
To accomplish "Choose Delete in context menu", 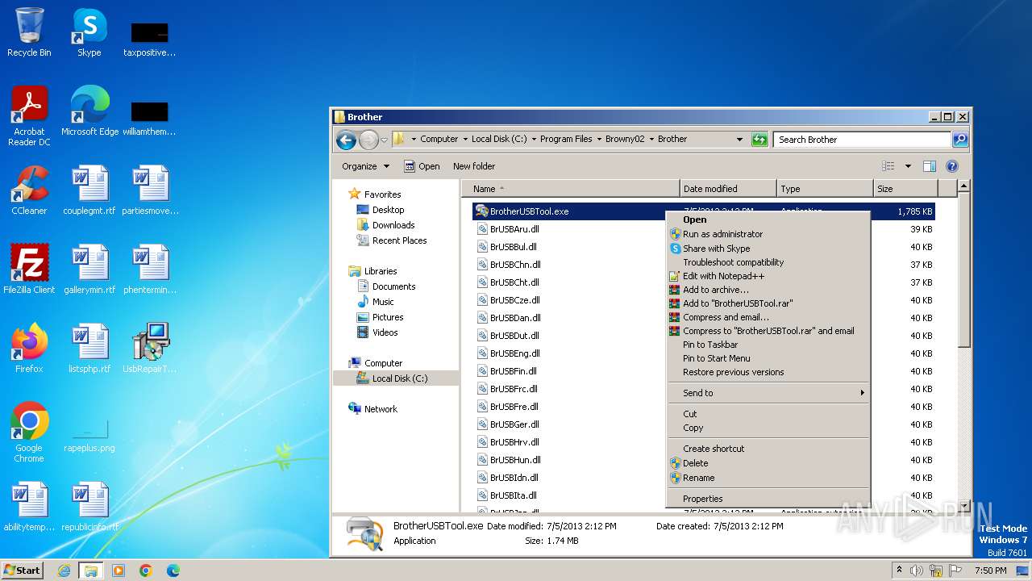I will click(768, 463).
